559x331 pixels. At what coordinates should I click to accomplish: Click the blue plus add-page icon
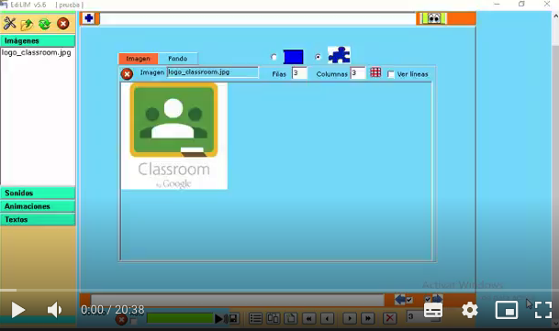[89, 18]
